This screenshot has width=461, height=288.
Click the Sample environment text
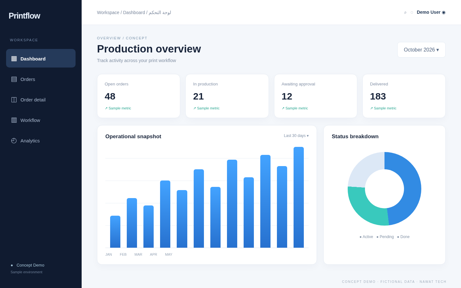[x=27, y=272]
